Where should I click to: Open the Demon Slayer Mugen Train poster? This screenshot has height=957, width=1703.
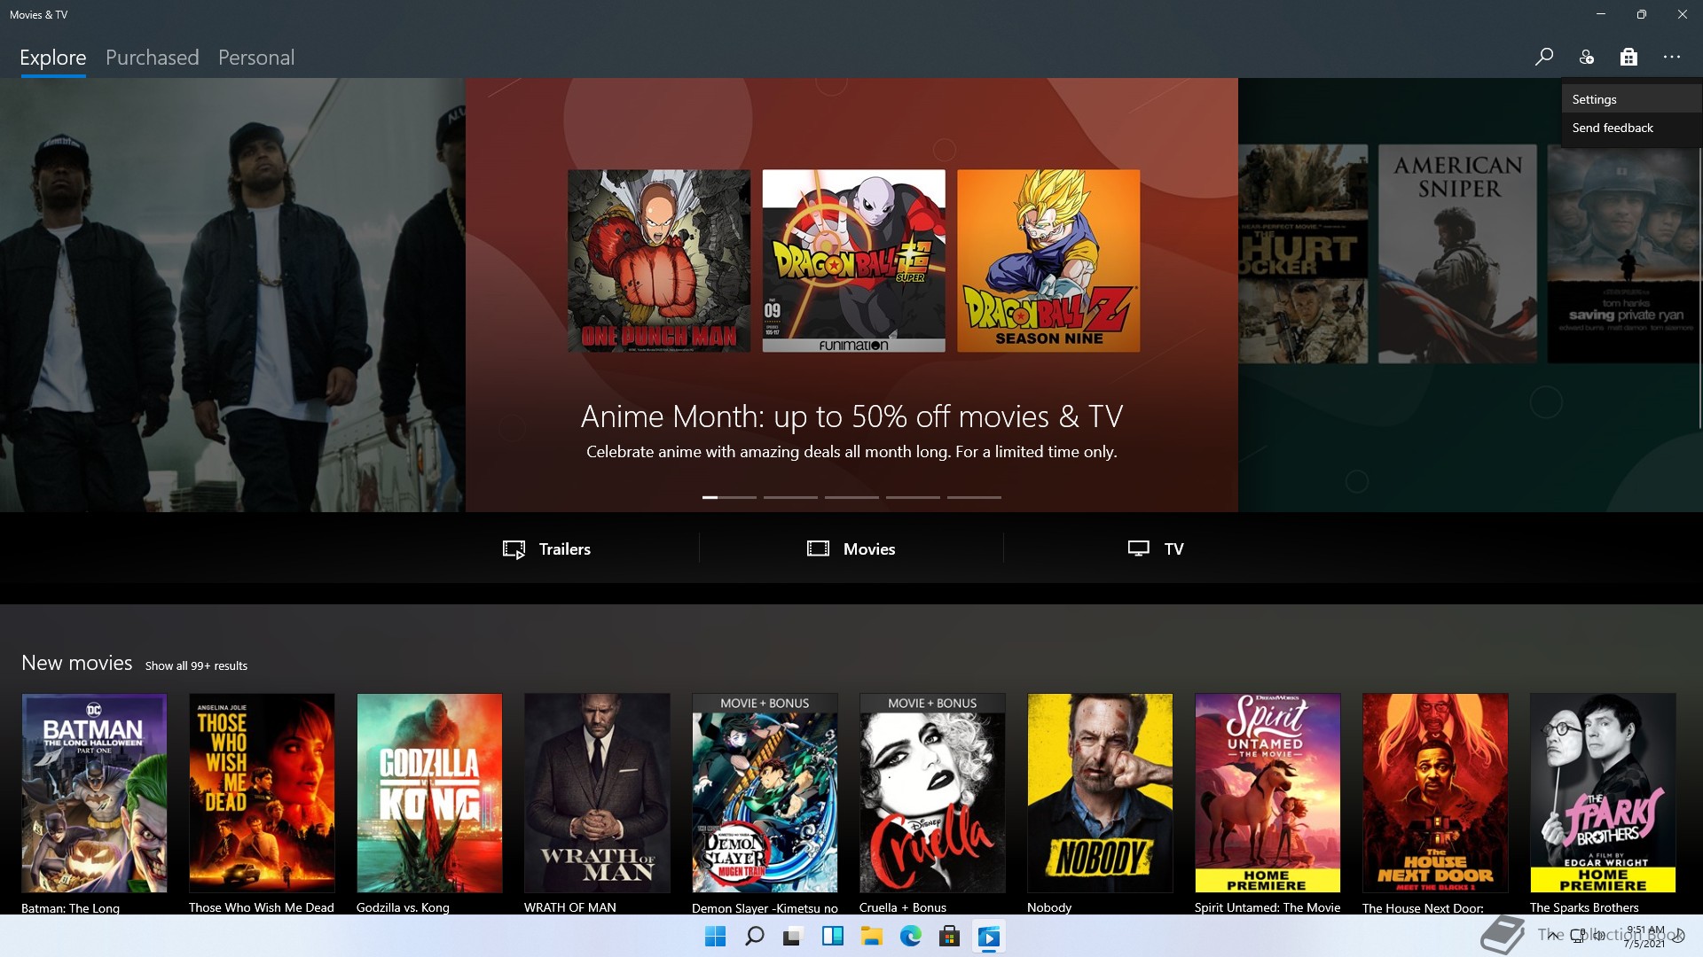(765, 793)
